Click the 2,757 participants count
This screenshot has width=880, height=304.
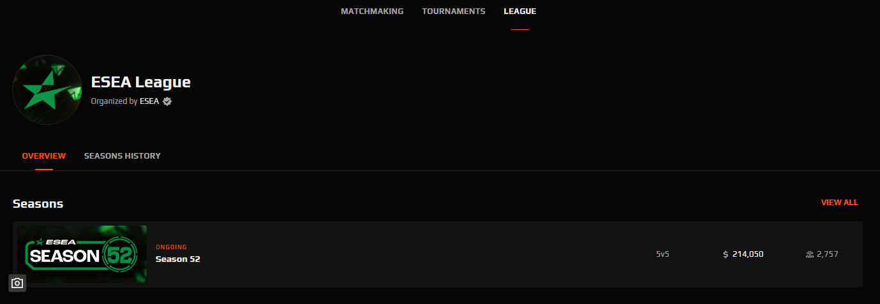click(x=828, y=254)
